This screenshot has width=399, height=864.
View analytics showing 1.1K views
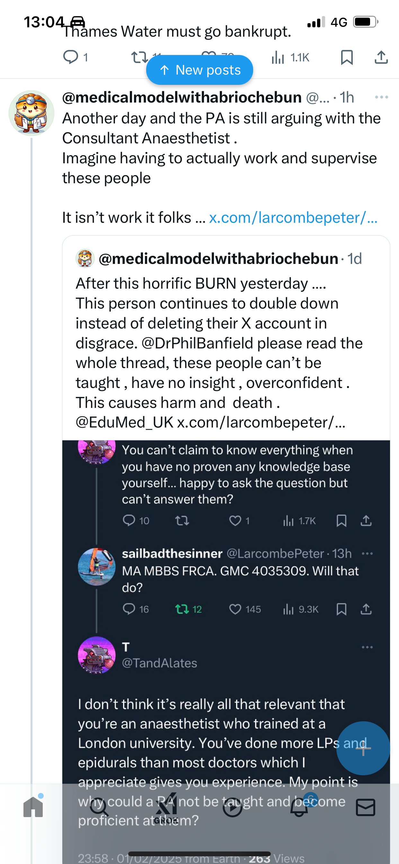290,57
